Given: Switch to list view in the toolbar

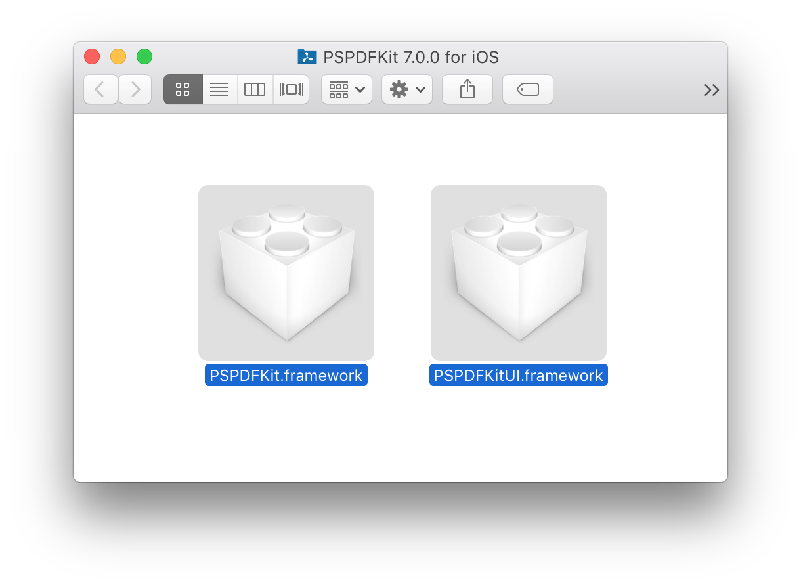Looking at the screenshot, I should point(219,89).
